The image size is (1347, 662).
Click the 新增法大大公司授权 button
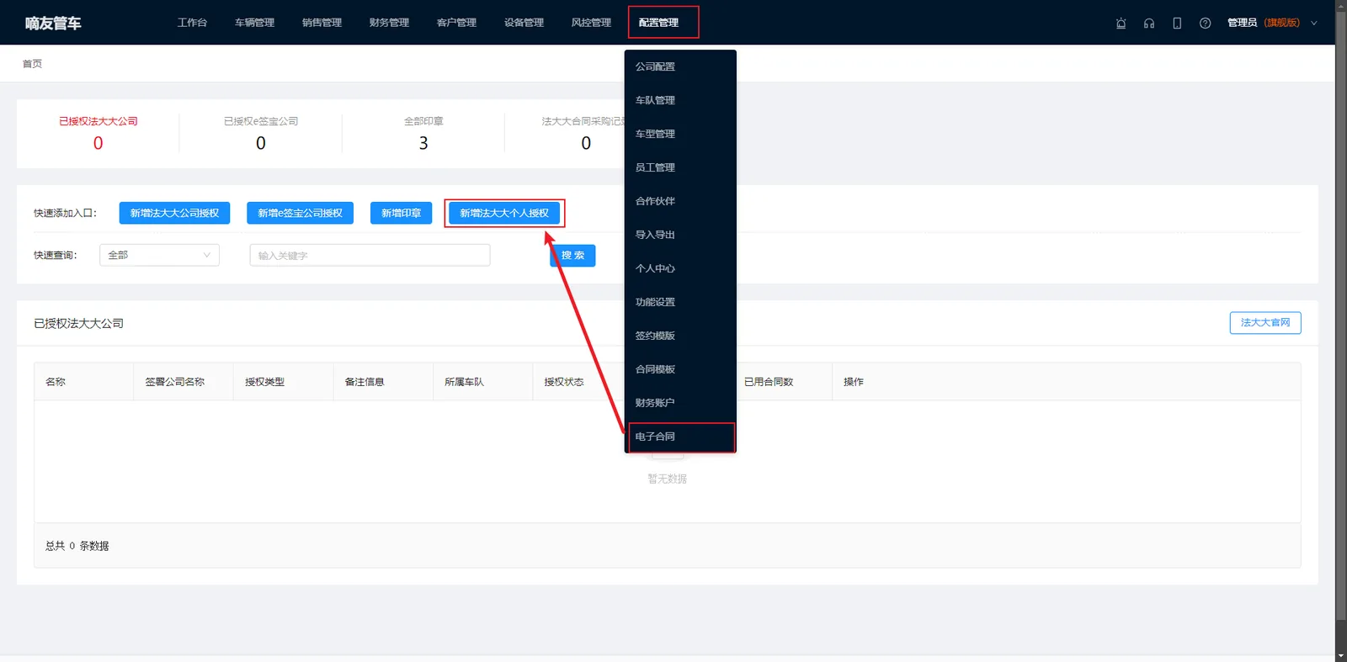coord(174,213)
